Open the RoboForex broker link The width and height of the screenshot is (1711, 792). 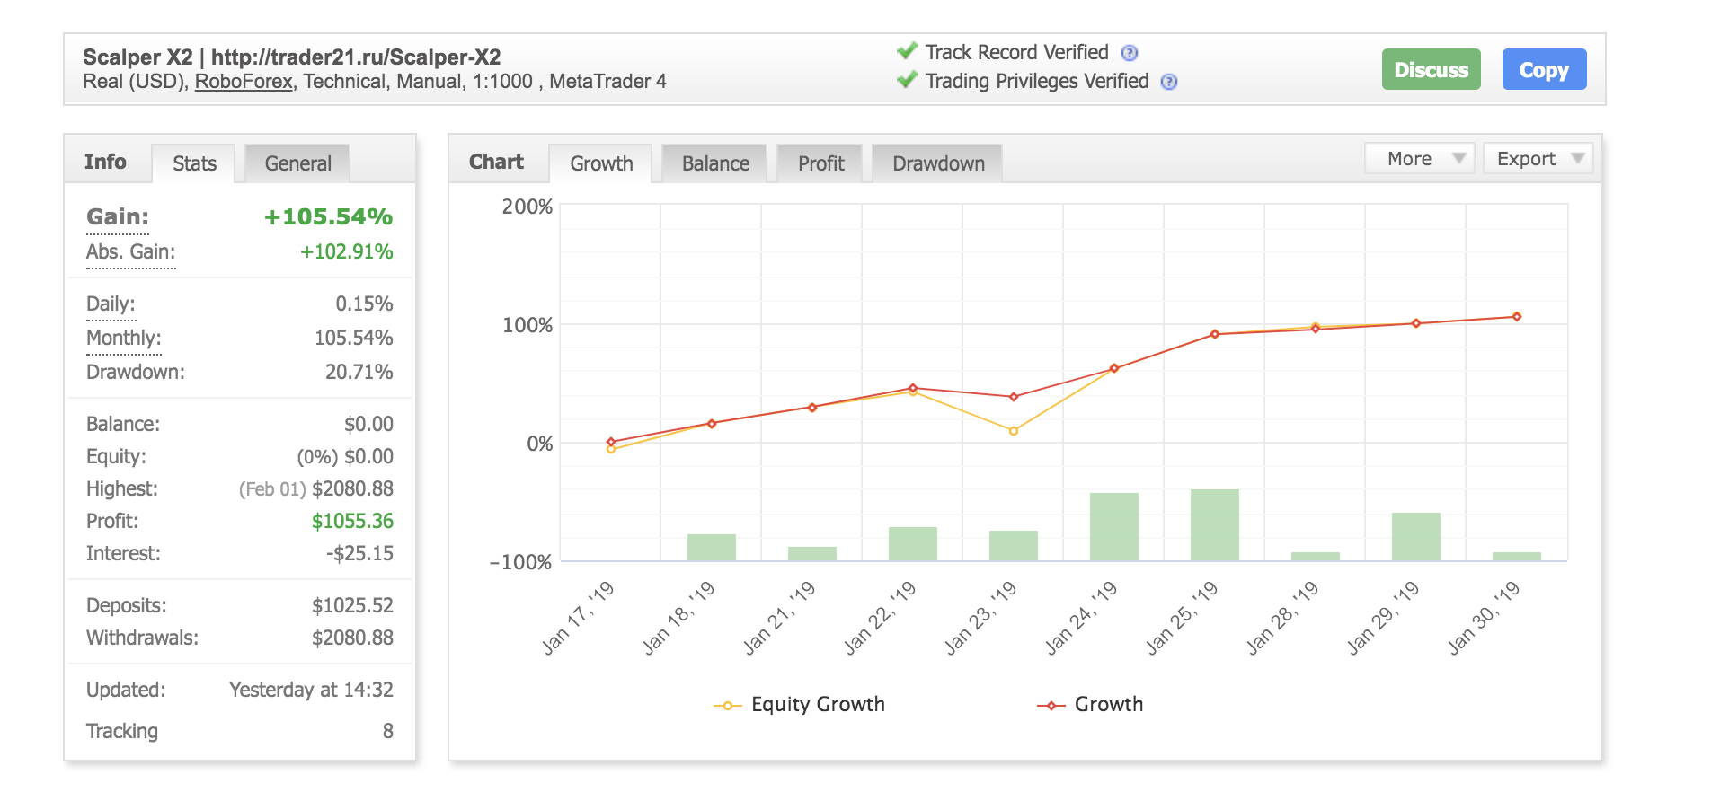[244, 82]
